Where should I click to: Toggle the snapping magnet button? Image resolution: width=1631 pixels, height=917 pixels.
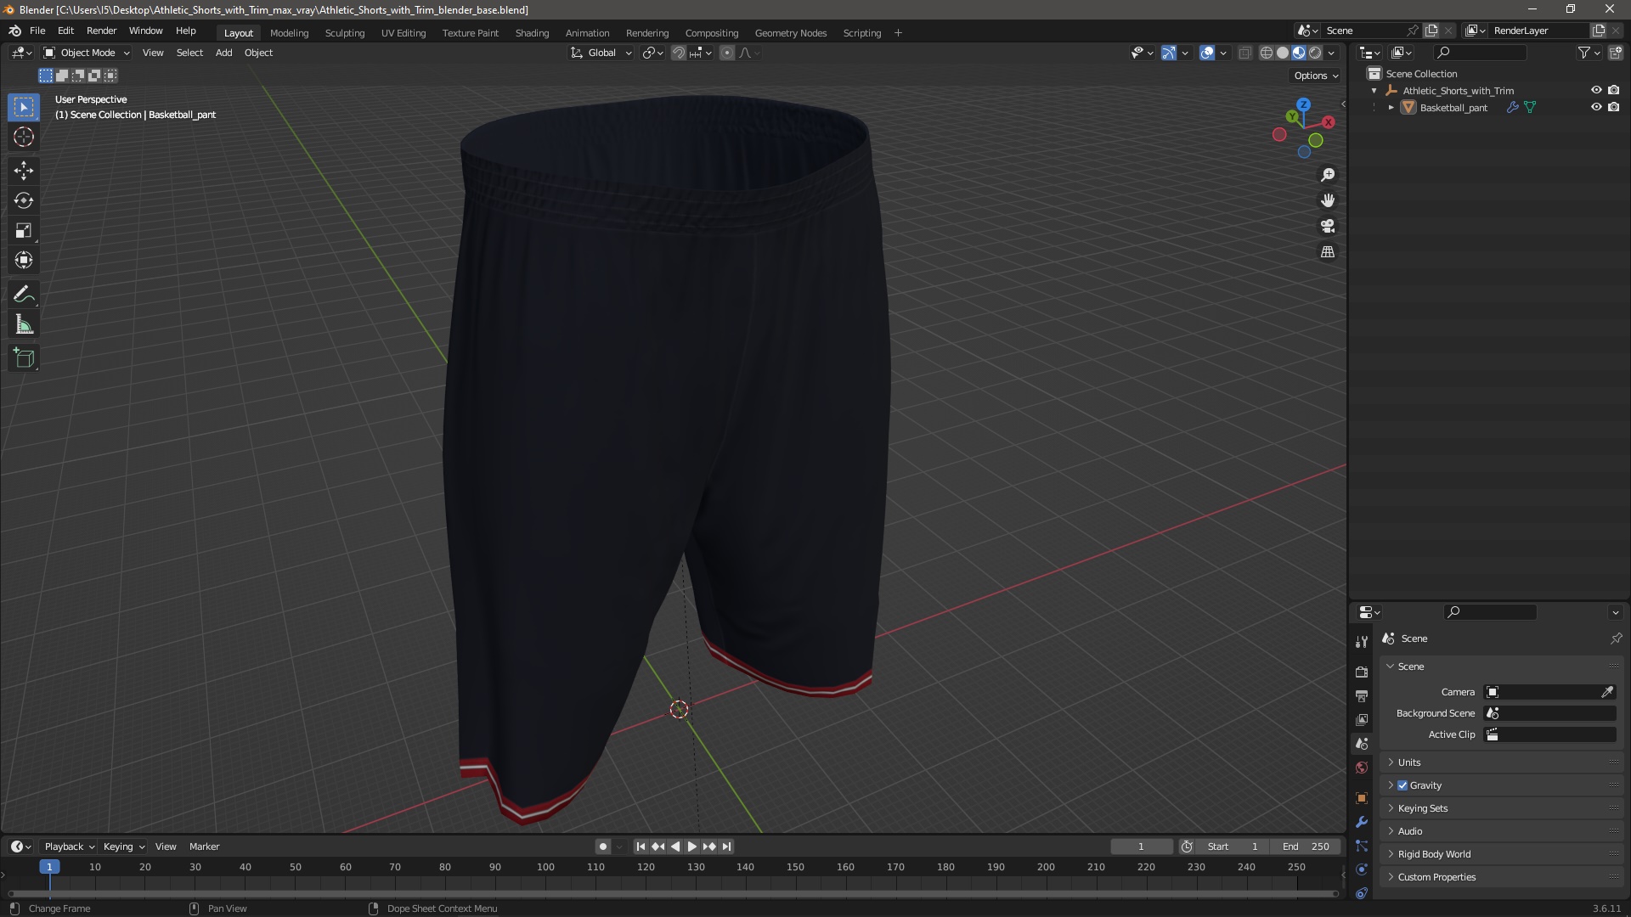(679, 53)
